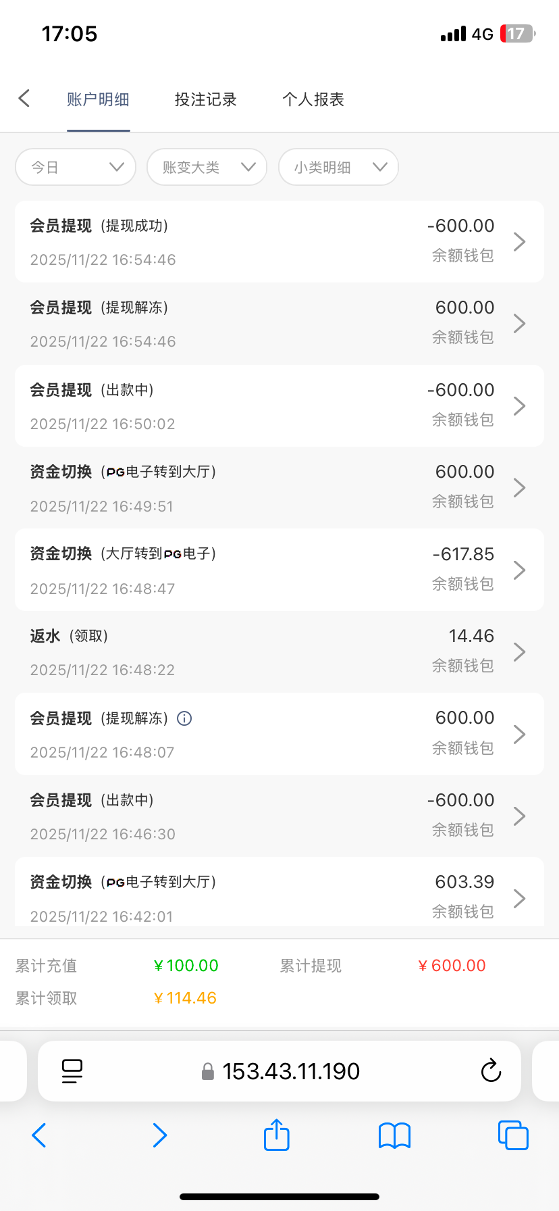This screenshot has height=1211, width=559.
Task: Select the 账户明细 tab
Action: (98, 99)
